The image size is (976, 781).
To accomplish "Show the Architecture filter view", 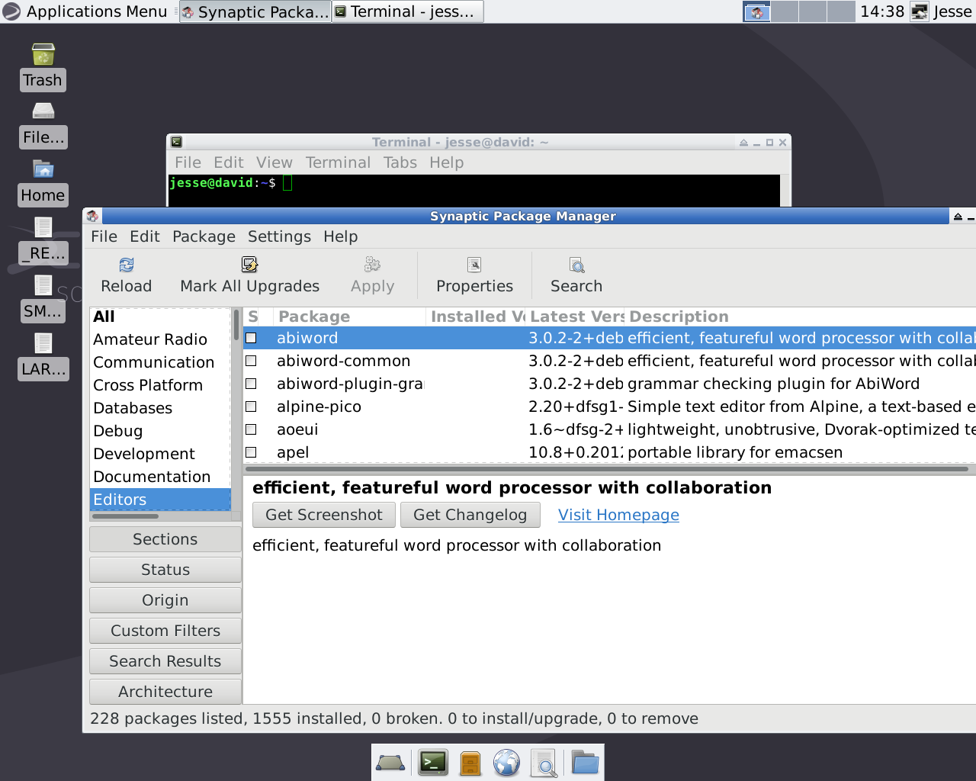I will (x=165, y=692).
